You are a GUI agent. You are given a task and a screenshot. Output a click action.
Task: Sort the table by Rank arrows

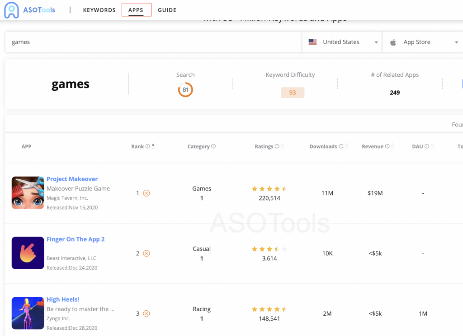153,146
